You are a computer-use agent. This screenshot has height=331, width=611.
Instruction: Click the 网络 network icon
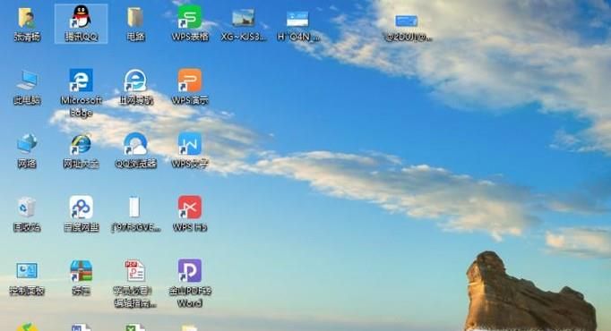(x=27, y=150)
